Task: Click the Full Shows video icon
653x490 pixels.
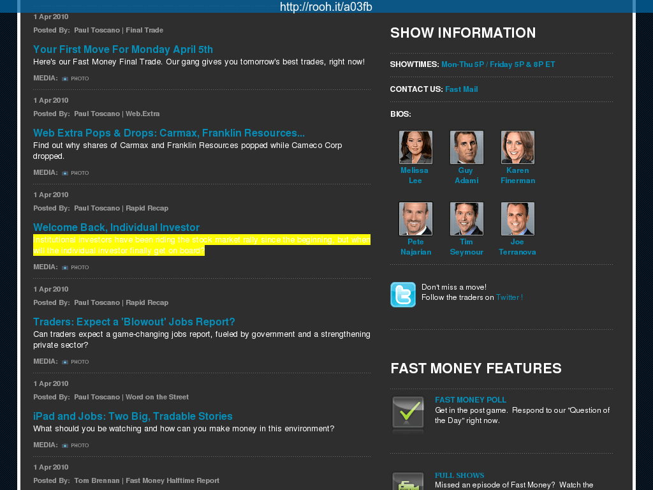Action: (x=407, y=482)
